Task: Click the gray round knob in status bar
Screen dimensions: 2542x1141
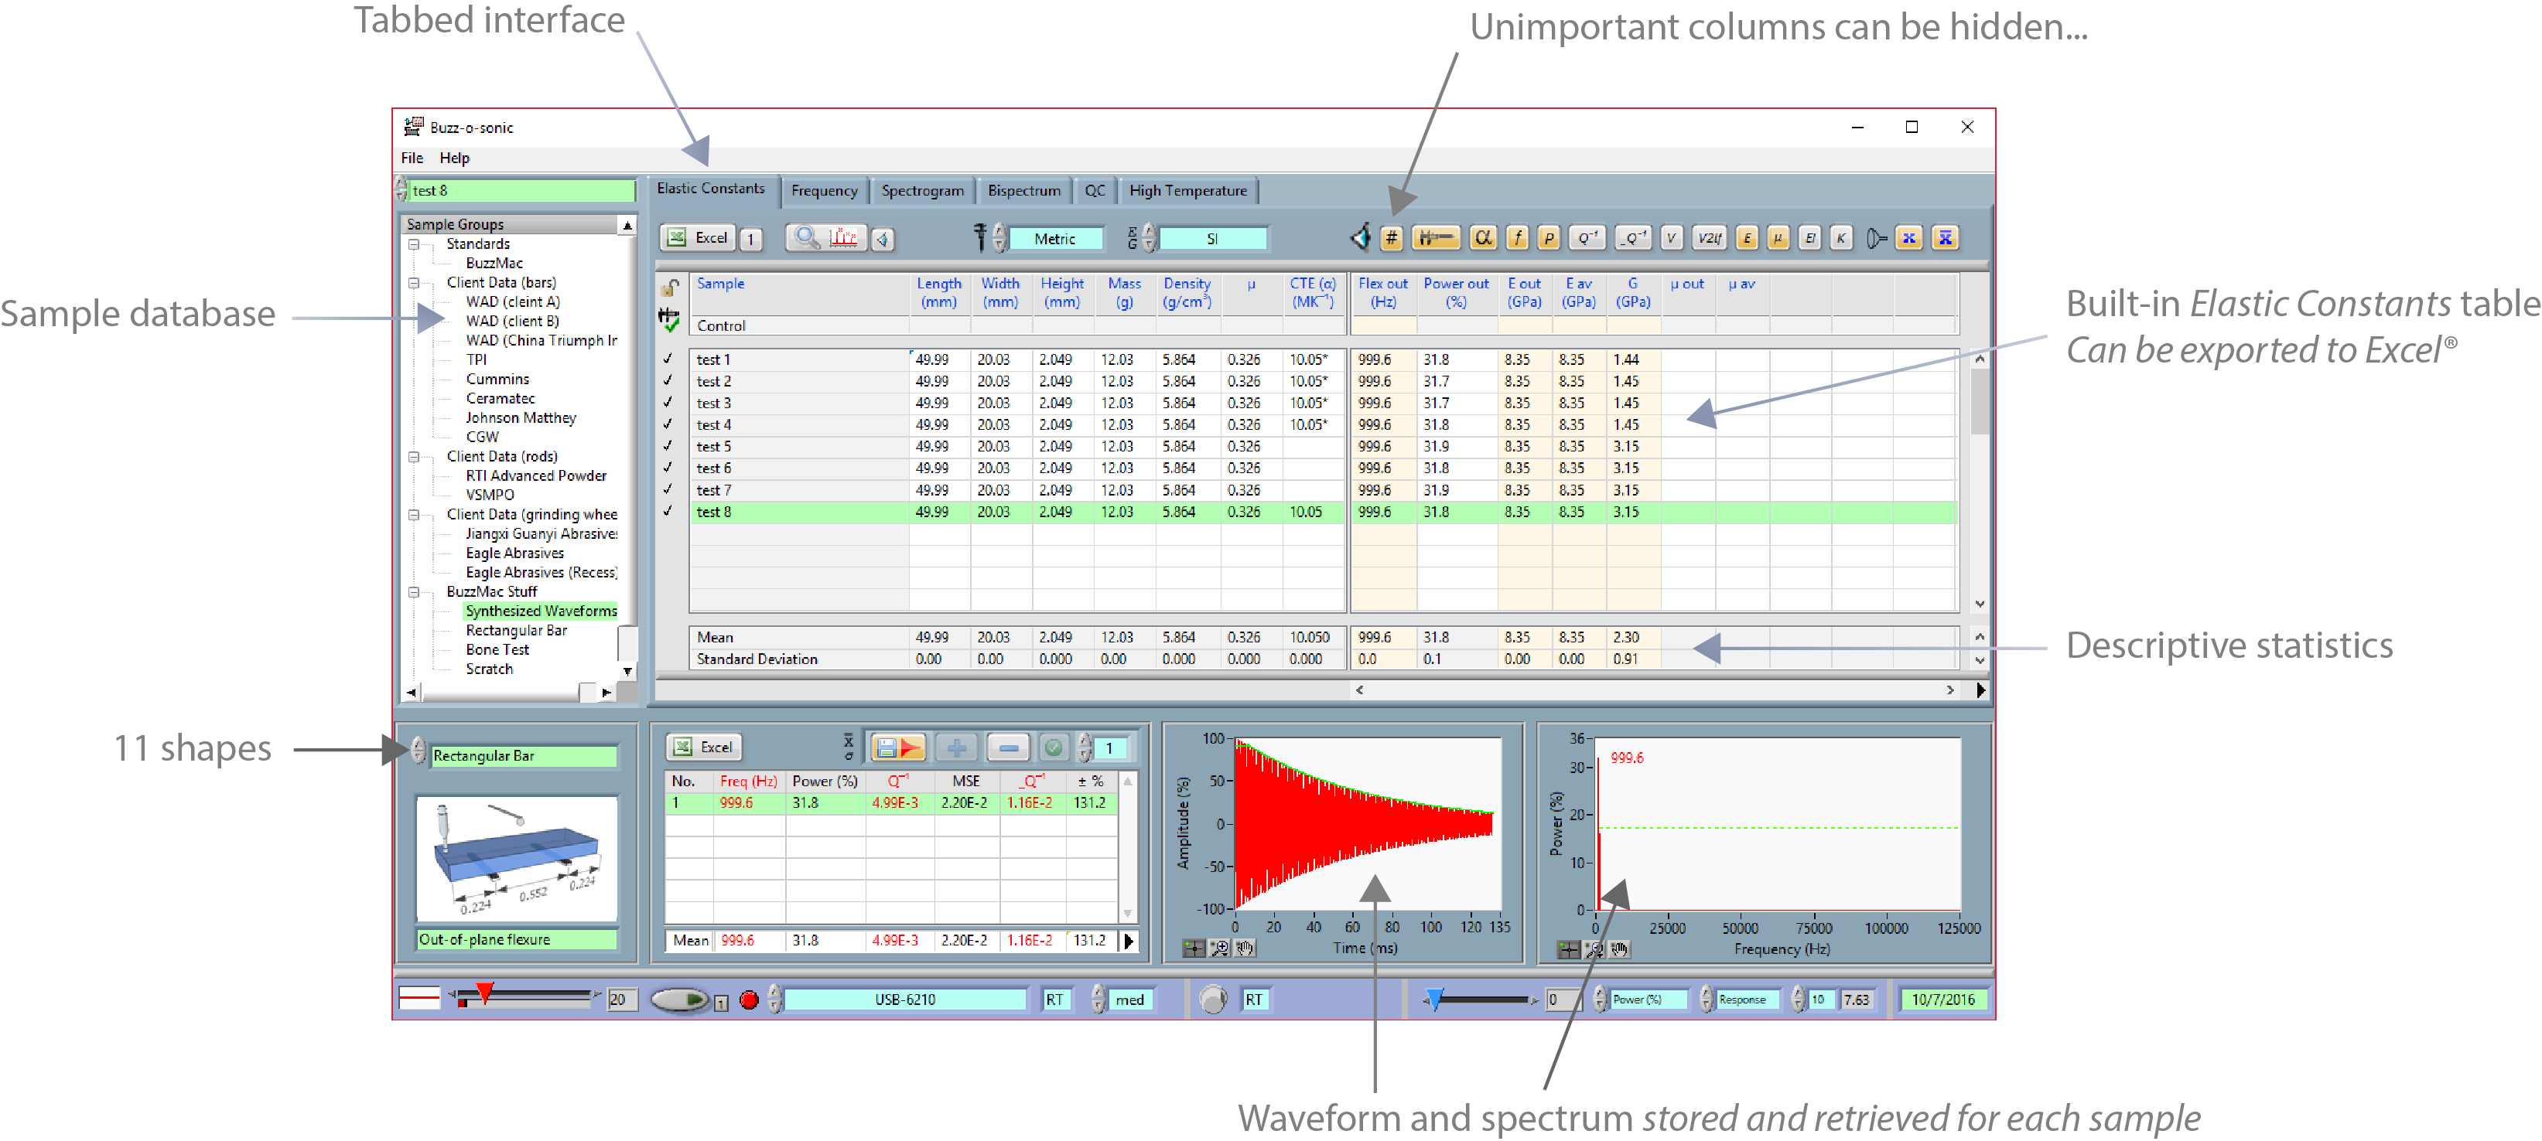Action: coord(1213,1000)
